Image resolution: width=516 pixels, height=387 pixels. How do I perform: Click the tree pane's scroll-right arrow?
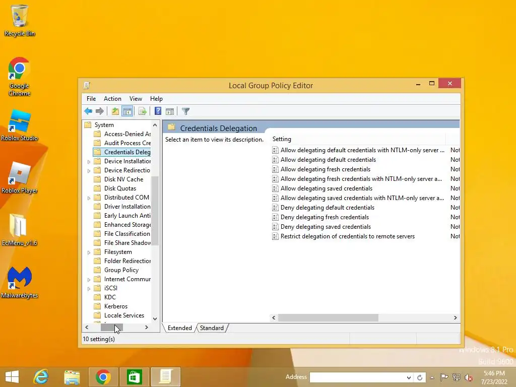coord(147,327)
